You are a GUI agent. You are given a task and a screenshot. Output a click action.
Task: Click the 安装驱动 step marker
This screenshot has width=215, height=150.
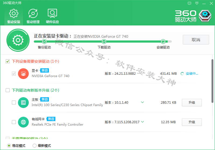coord(163,42)
